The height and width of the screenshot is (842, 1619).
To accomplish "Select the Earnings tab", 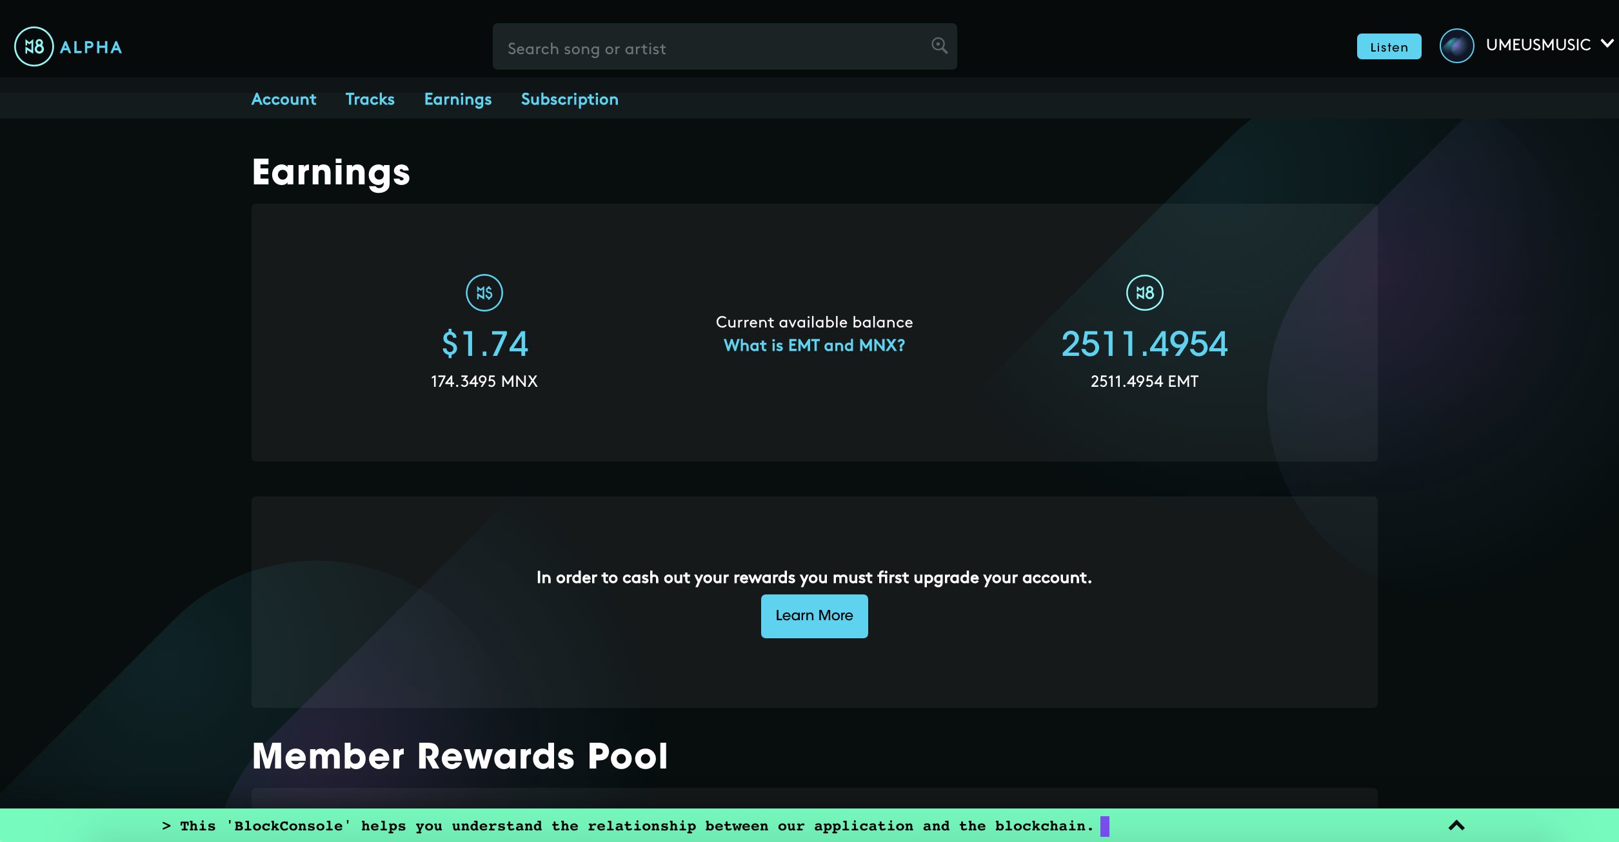I will point(457,99).
